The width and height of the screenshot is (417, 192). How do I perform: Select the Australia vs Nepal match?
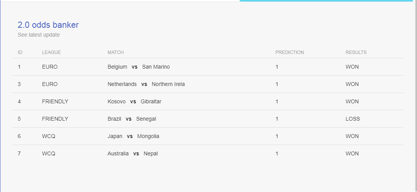point(132,153)
